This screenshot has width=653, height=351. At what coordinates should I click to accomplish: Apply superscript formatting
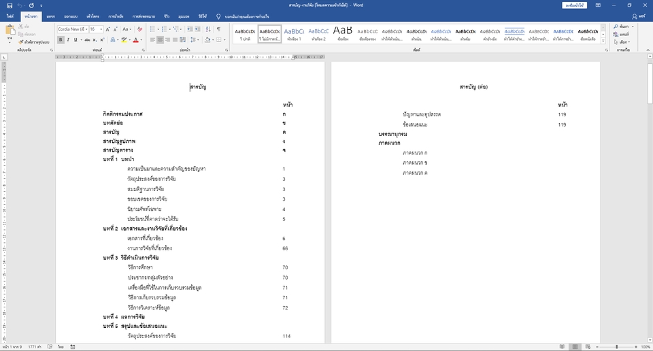pos(102,40)
